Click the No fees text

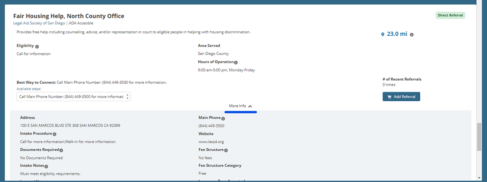tap(205, 158)
